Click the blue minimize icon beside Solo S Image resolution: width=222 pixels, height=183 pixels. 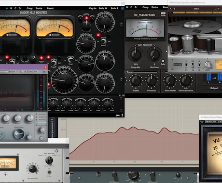(x=123, y=8)
